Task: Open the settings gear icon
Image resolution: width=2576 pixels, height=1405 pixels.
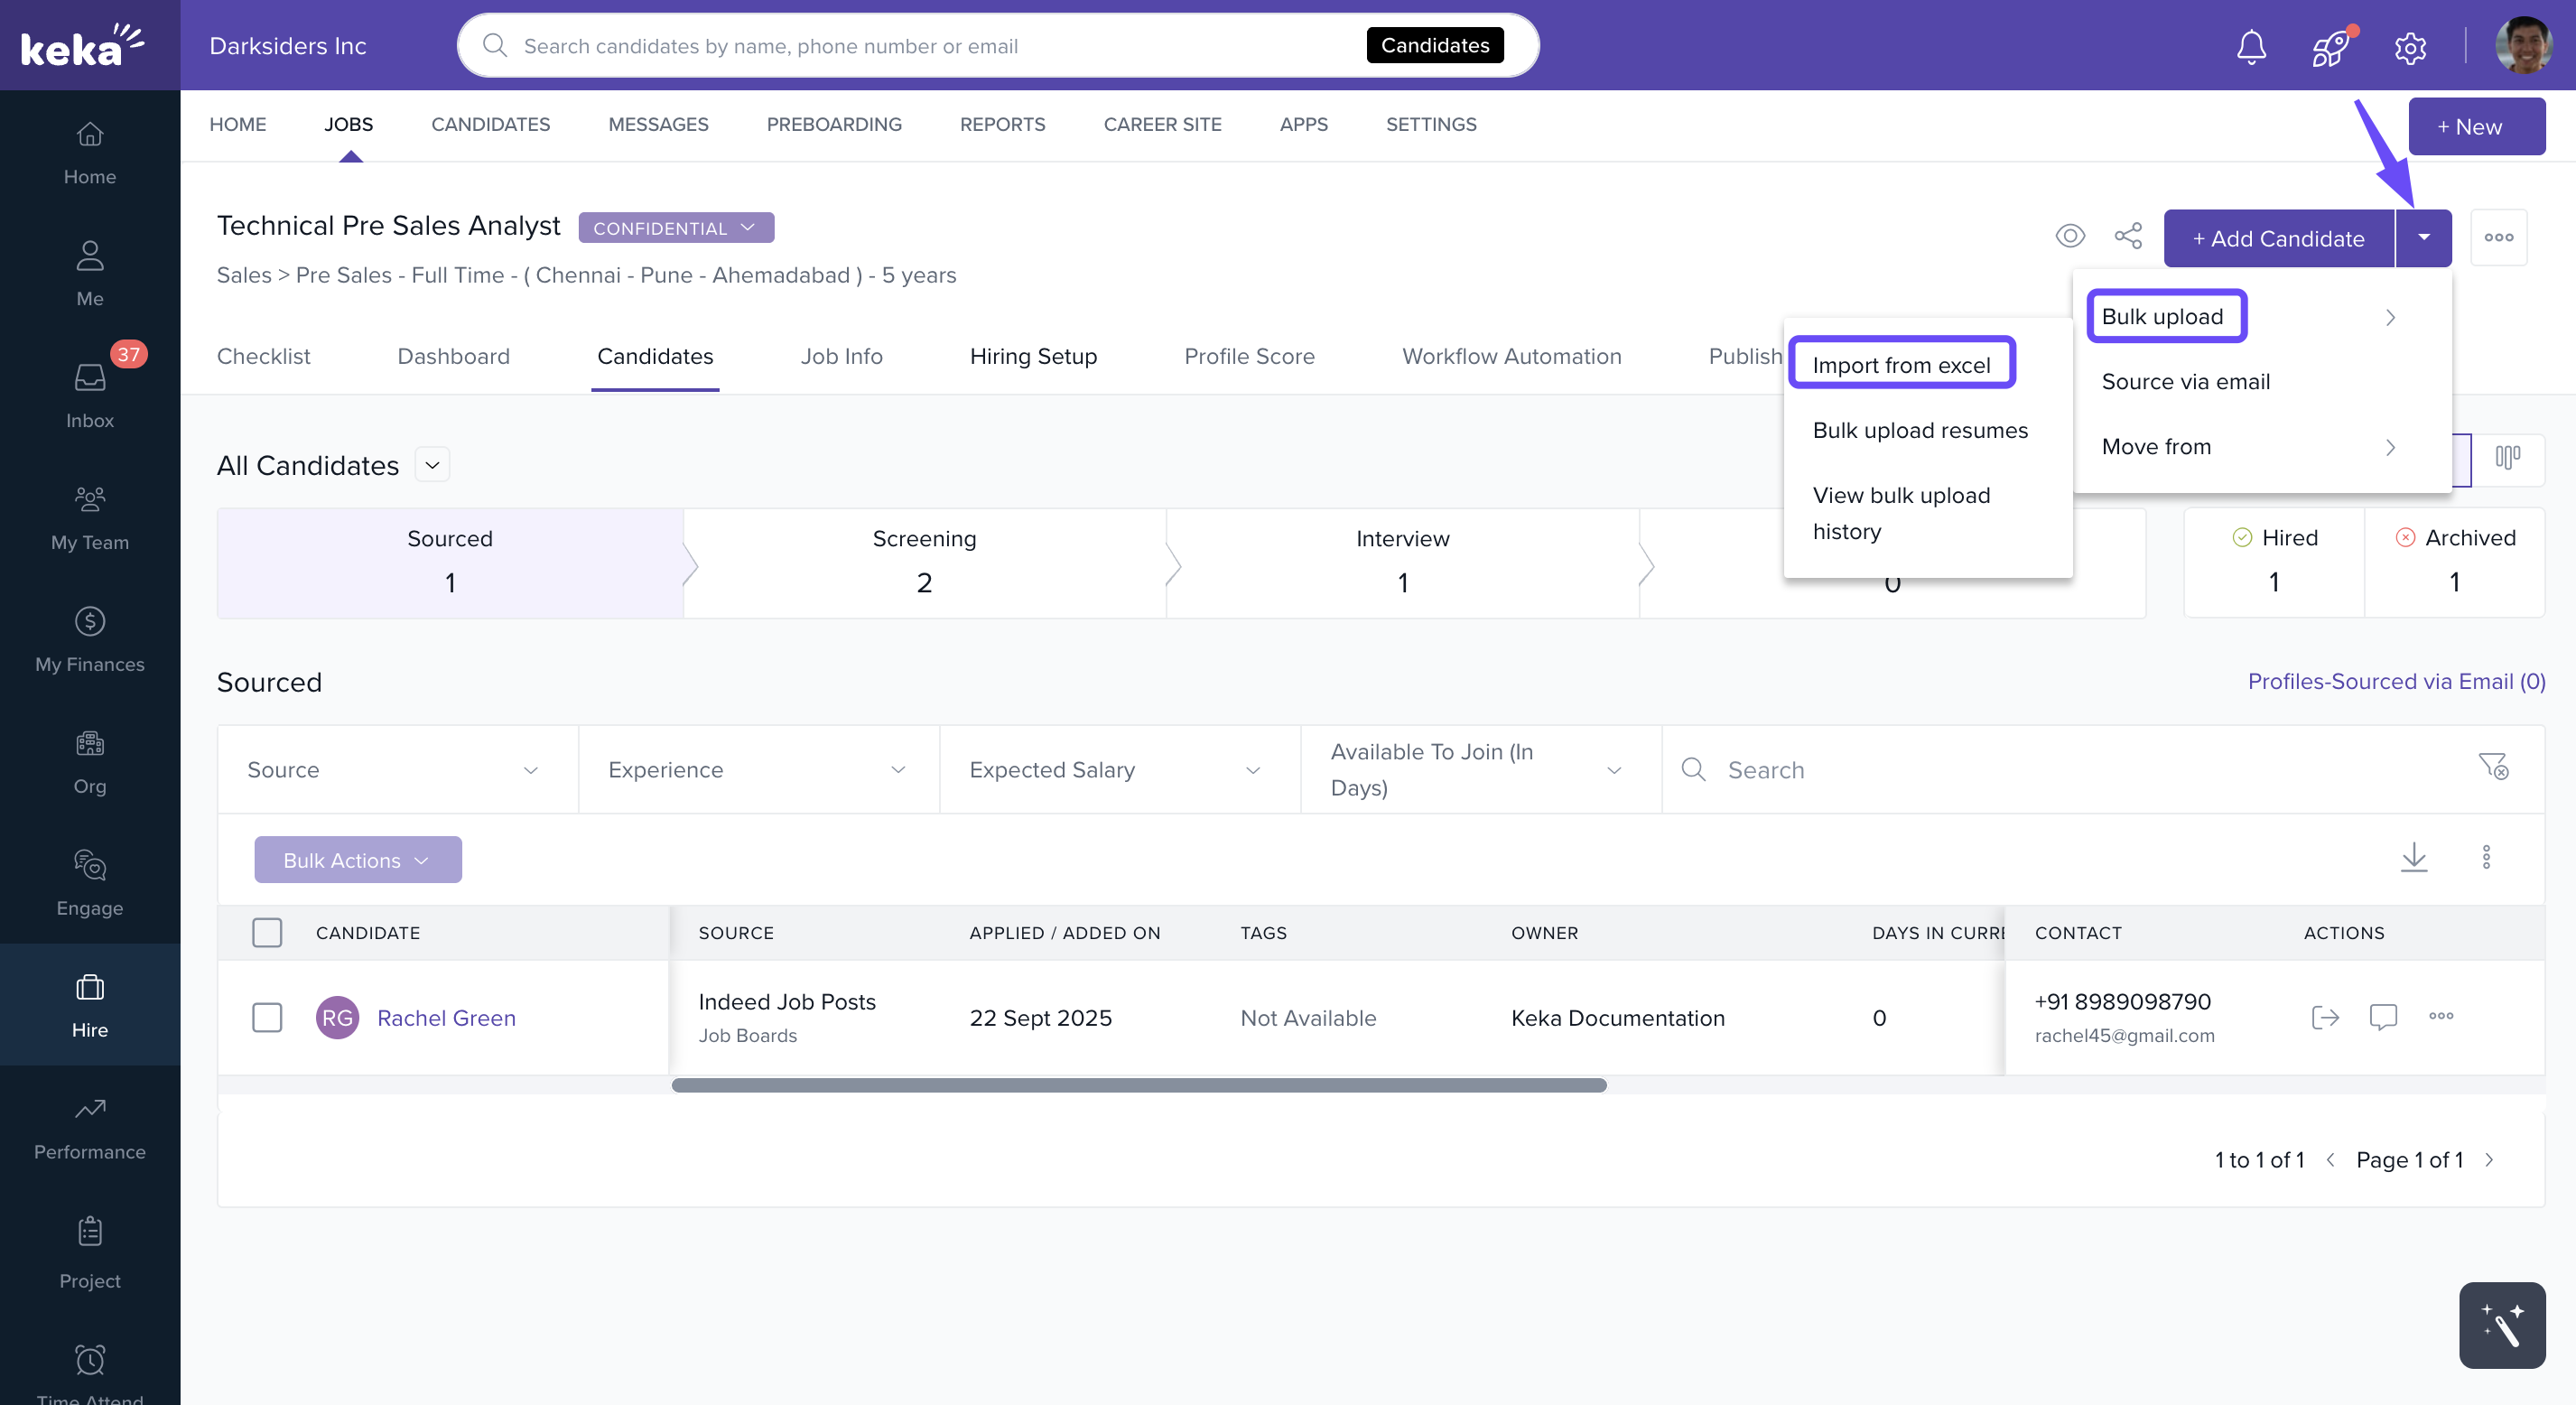Action: pos(2410,47)
